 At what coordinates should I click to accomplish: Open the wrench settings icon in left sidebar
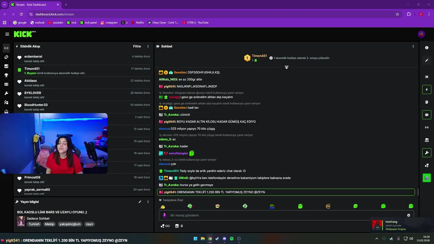tap(6, 93)
